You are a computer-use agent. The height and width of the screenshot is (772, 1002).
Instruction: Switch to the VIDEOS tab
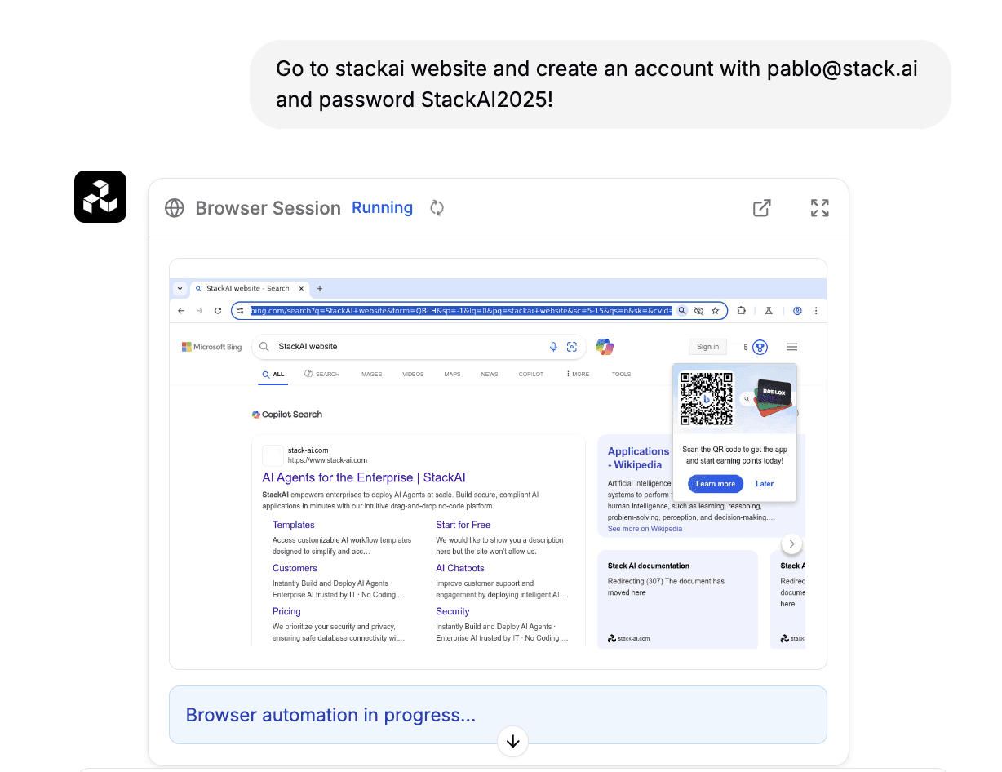click(x=413, y=375)
